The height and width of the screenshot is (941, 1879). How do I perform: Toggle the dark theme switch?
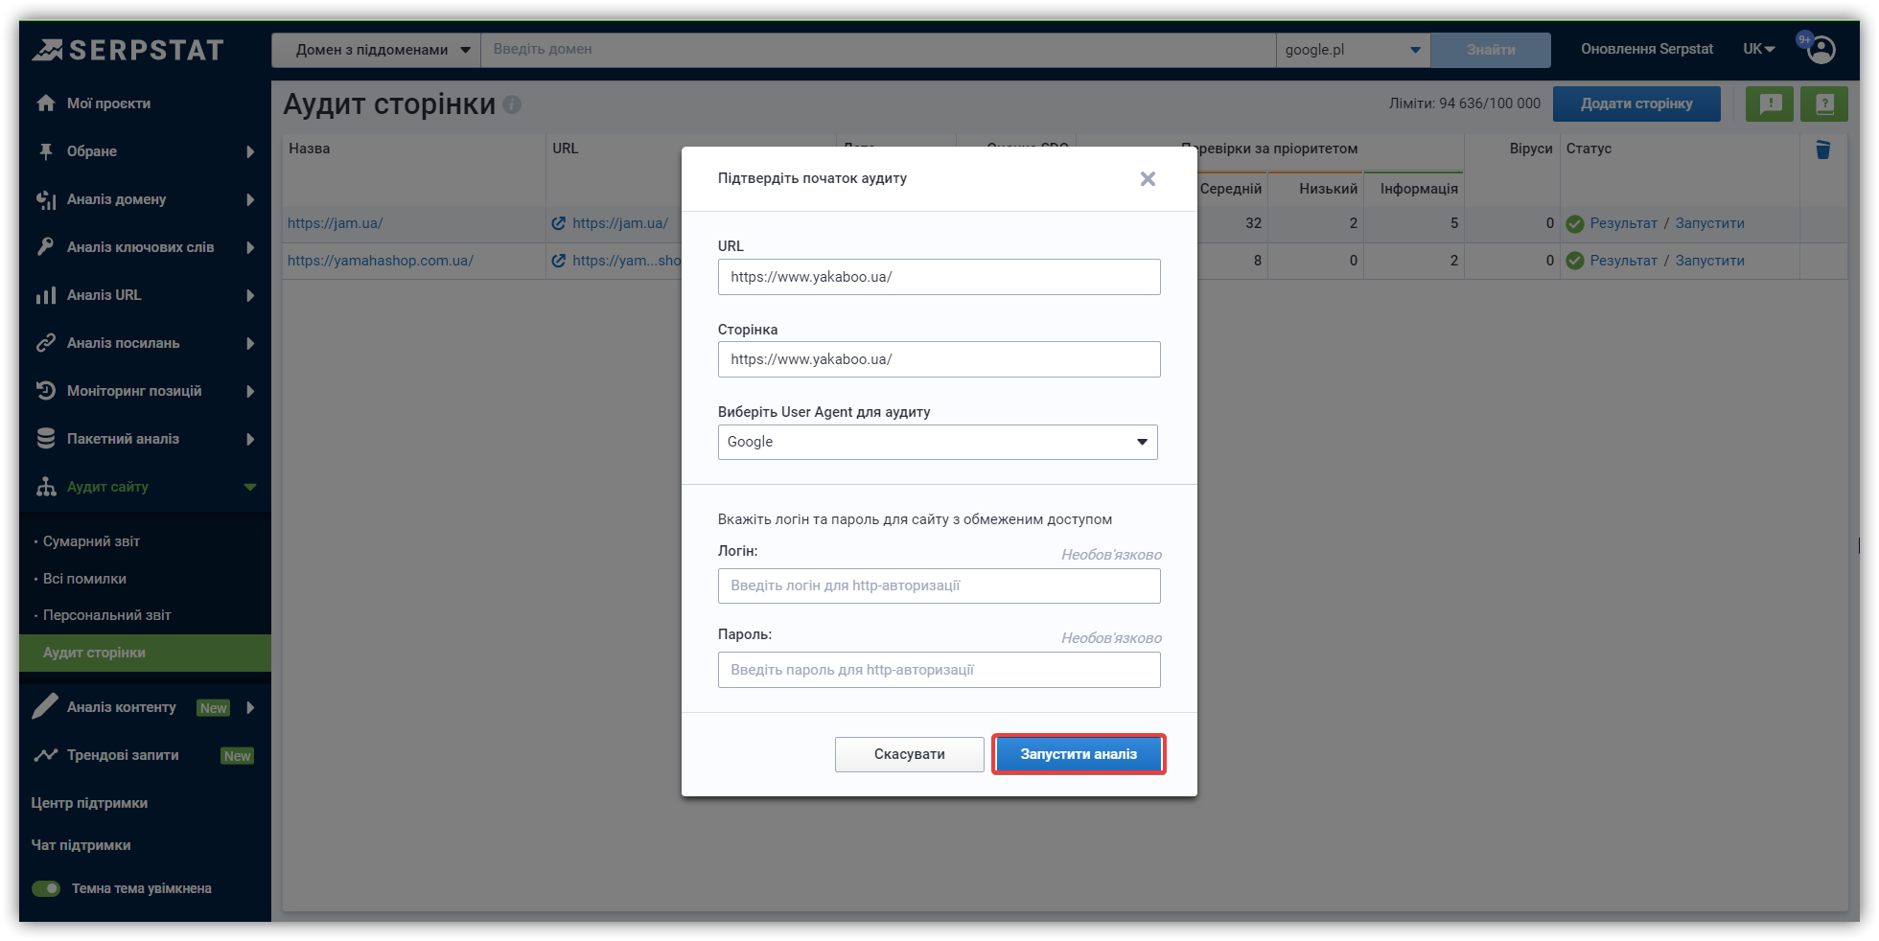tap(46, 888)
